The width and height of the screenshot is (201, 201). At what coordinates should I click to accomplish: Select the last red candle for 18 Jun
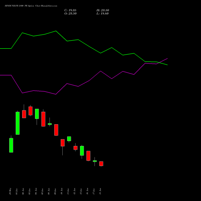point(101,164)
